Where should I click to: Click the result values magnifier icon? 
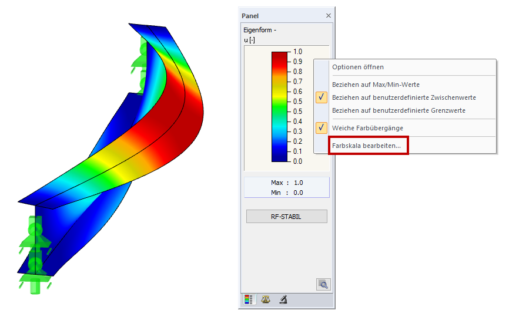pos(323,284)
